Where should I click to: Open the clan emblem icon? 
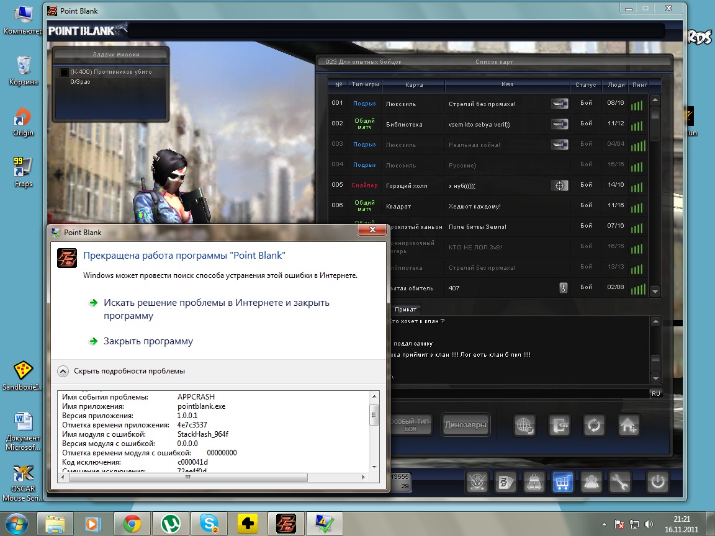tap(476, 481)
